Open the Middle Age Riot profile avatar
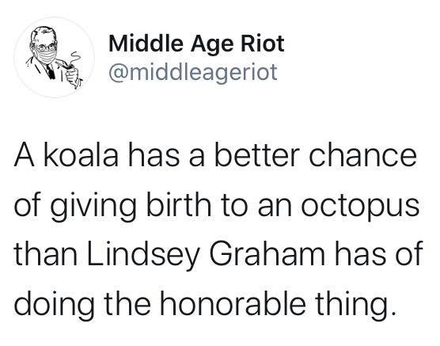The image size is (440, 346). pyautogui.click(x=54, y=57)
